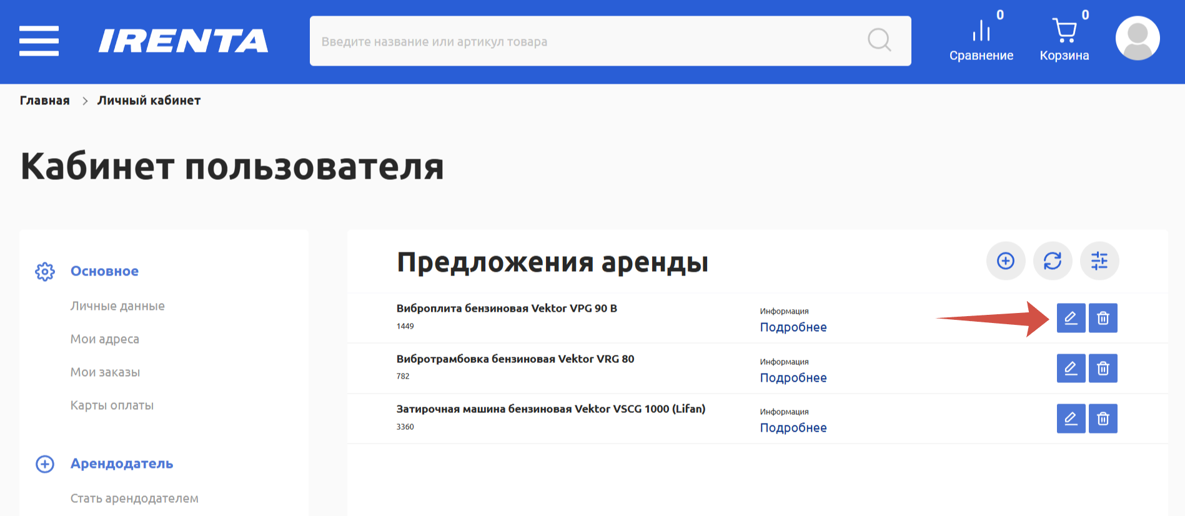Focus the product search field
This screenshot has height=516, width=1185.
(x=587, y=41)
